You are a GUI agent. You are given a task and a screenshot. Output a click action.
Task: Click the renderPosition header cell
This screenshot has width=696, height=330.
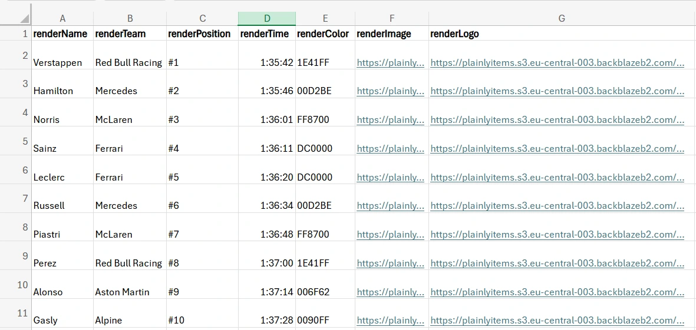click(x=202, y=34)
